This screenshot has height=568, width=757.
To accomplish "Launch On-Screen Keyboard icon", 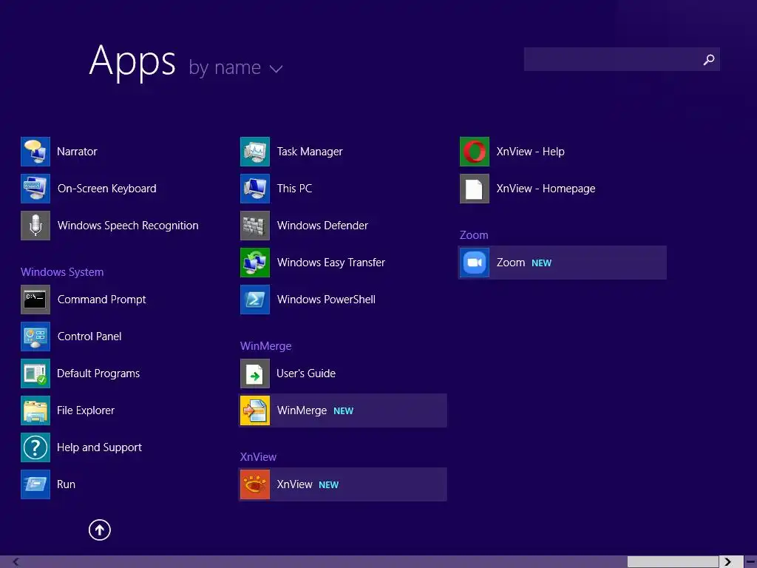I will (35, 189).
